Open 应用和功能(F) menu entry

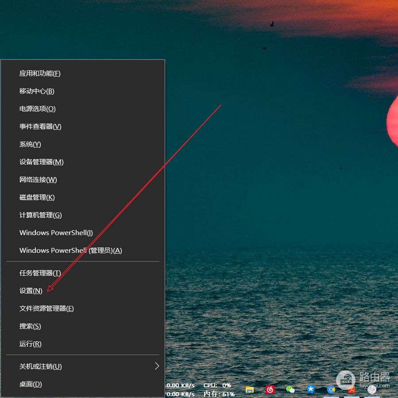click(x=40, y=73)
